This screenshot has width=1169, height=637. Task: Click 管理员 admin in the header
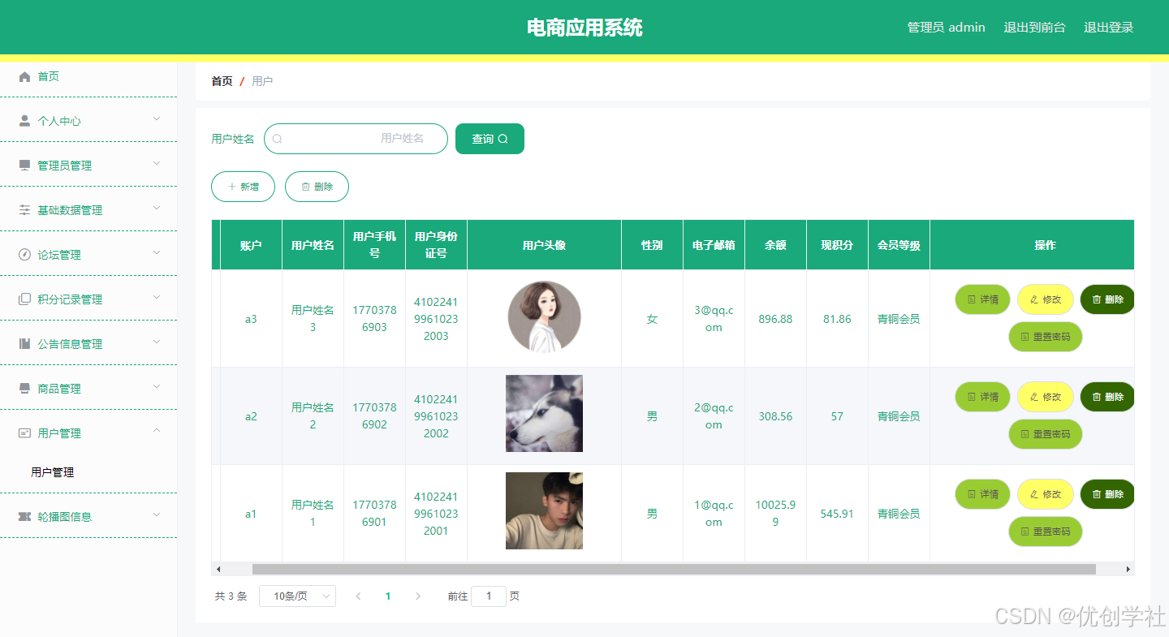(x=946, y=28)
